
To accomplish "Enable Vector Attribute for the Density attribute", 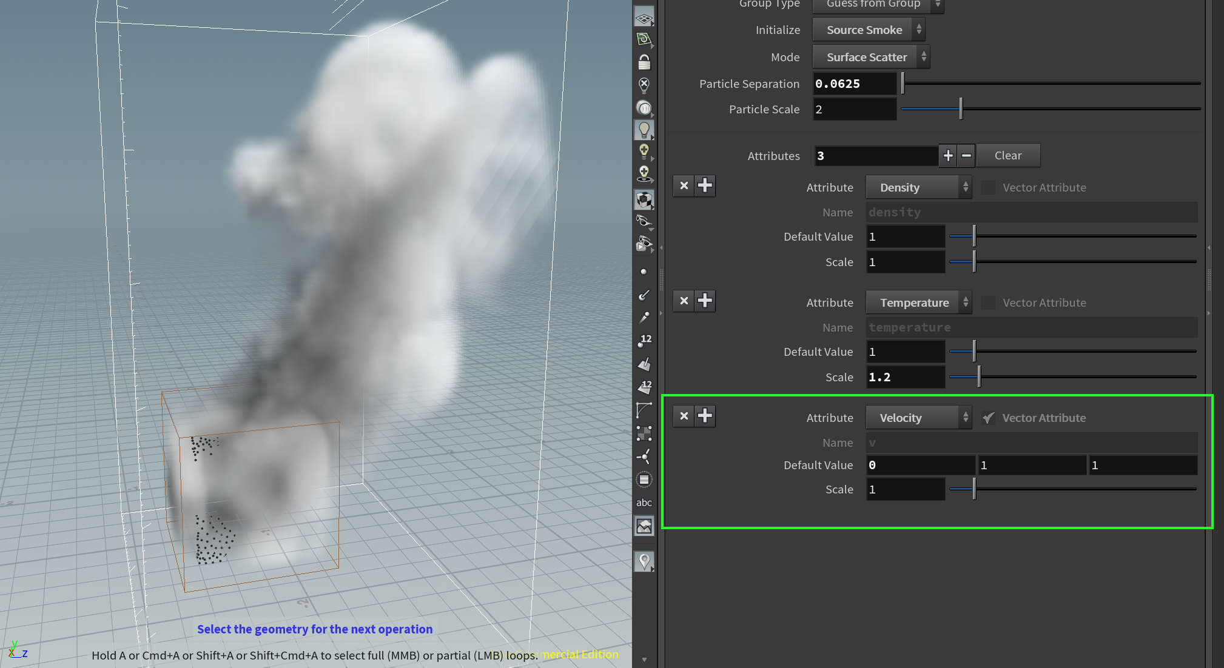I will tap(988, 187).
